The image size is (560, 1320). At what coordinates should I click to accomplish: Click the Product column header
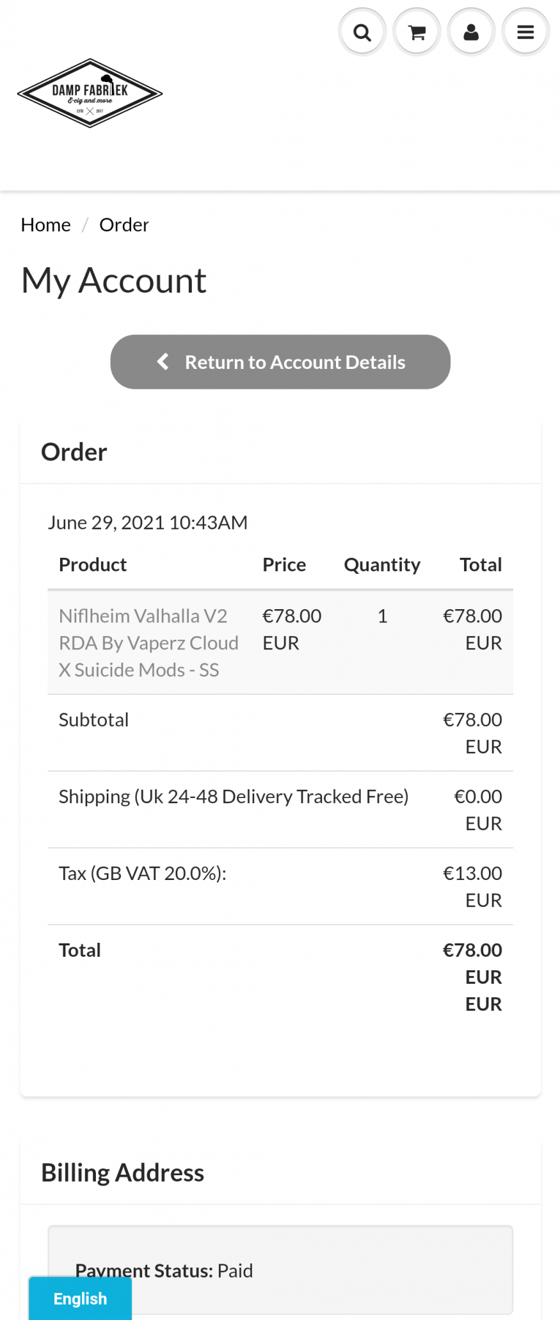pos(93,564)
